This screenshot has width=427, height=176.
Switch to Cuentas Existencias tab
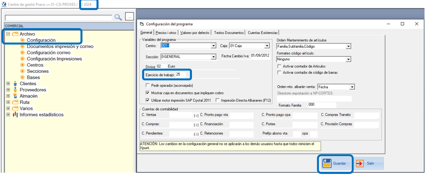pyautogui.click(x=262, y=33)
